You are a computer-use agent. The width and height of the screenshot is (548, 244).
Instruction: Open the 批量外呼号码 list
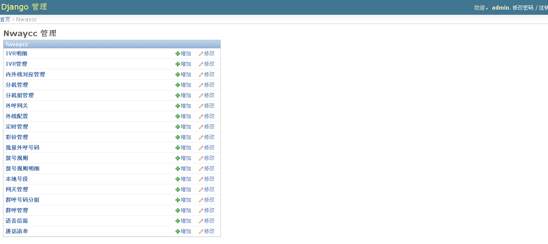23,148
